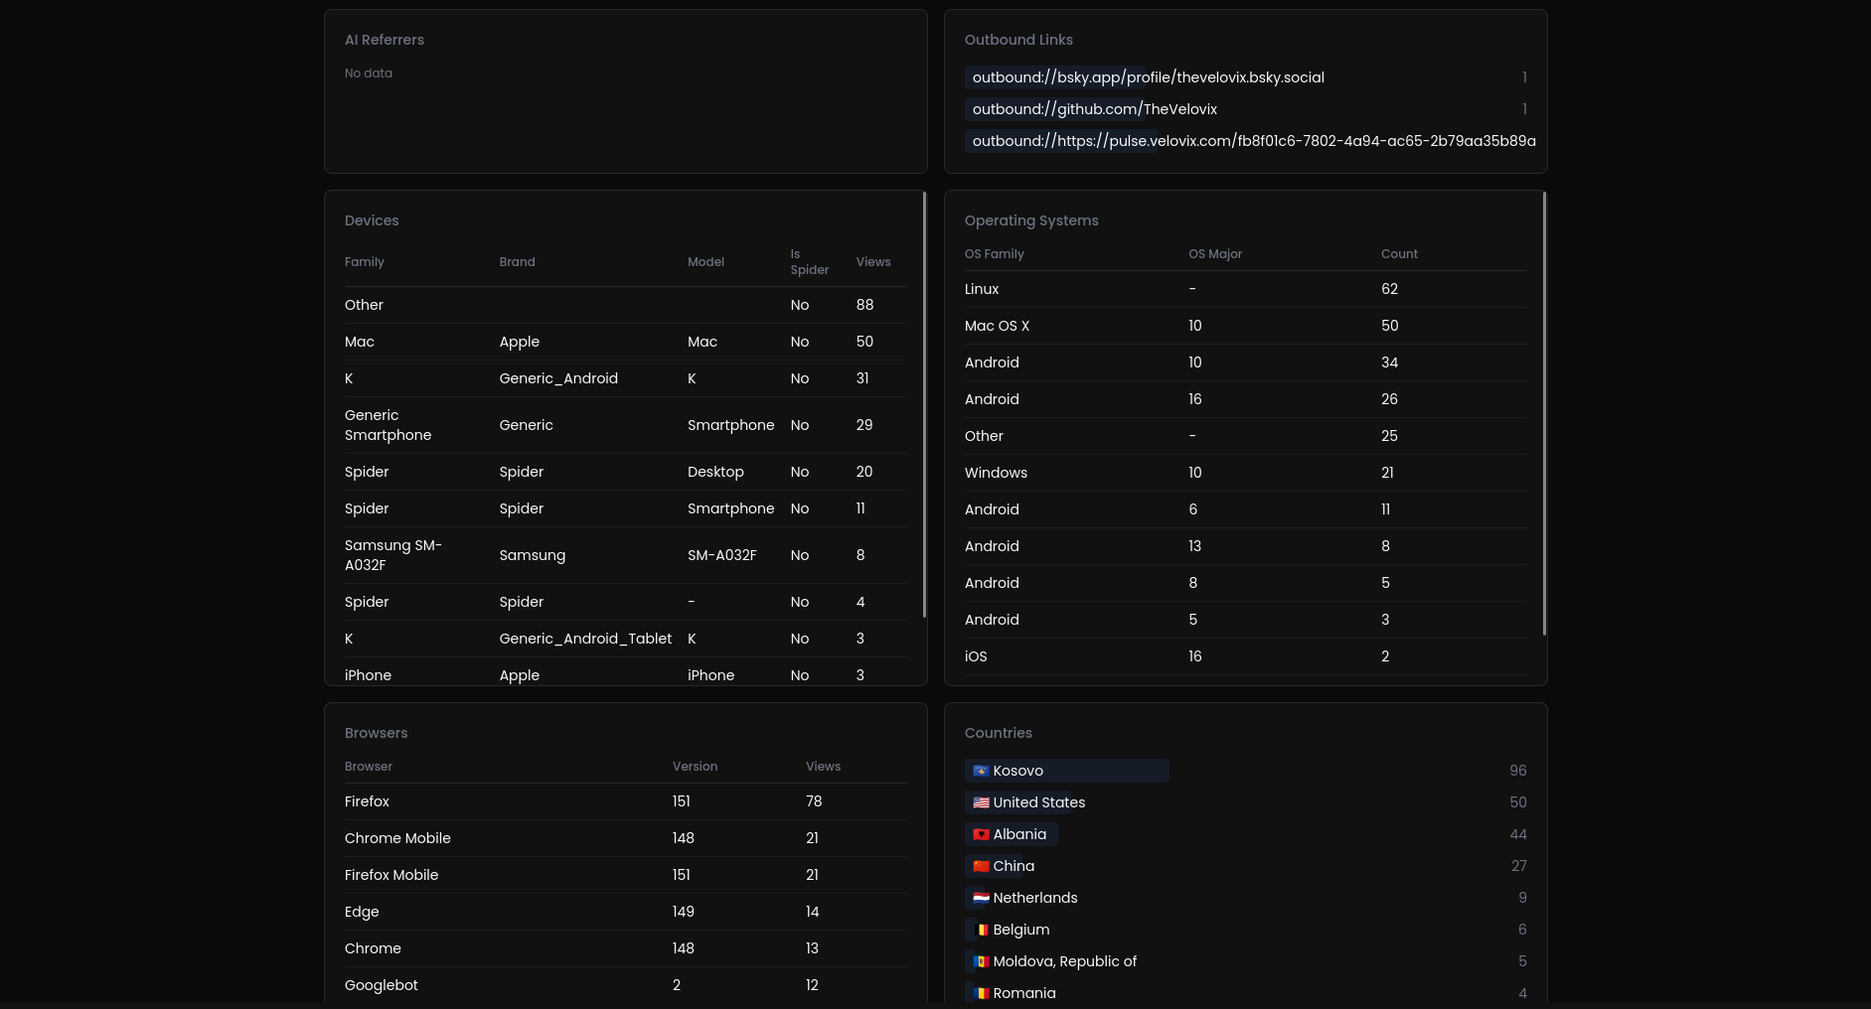1871x1009 pixels.
Task: Click the Version column header in Browsers
Action: 695,767
